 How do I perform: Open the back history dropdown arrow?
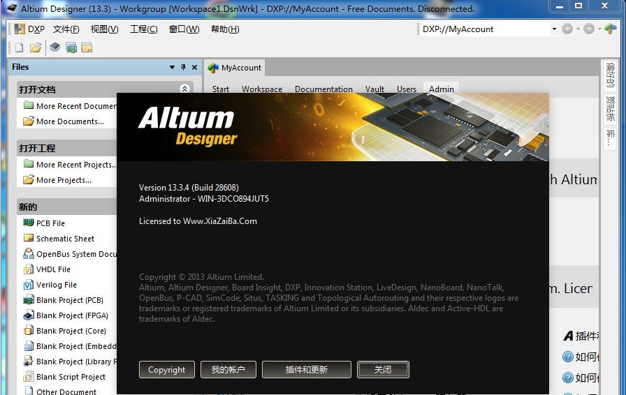click(x=578, y=29)
